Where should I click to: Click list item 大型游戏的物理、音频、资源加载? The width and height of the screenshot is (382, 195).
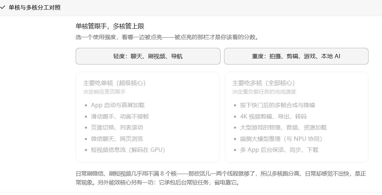283,128
